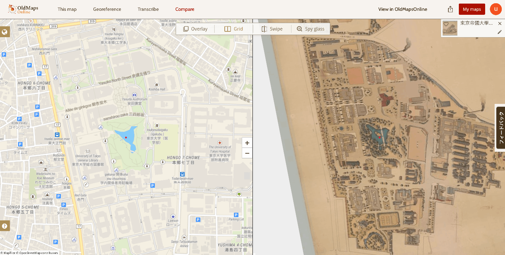Image resolution: width=505 pixels, height=255 pixels.
Task: Click camera icon at Yasuda Auditorium
Action: (135, 94)
